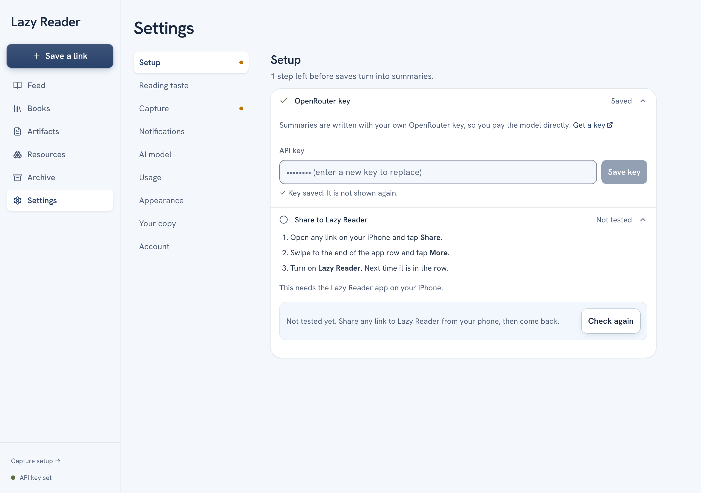Click the Saved status label on OpenRouter key
The width and height of the screenshot is (701, 493).
pos(621,101)
